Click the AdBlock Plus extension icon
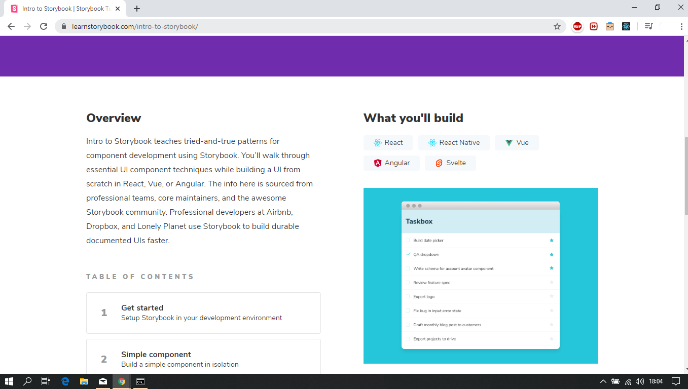This screenshot has height=389, width=688. (577, 26)
